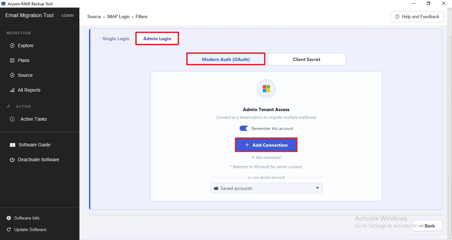Click the plus icon on Add Connection

(x=247, y=145)
